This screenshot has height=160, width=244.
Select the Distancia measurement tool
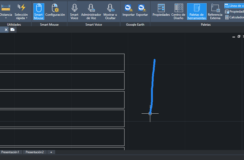coord(6,10)
